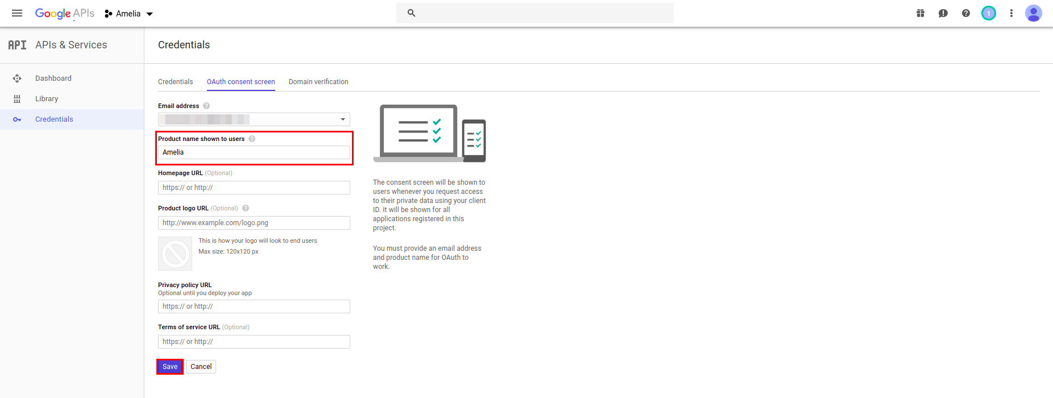Image resolution: width=1053 pixels, height=398 pixels.
Task: Click the Privacy policy URL field
Action: [x=254, y=306]
